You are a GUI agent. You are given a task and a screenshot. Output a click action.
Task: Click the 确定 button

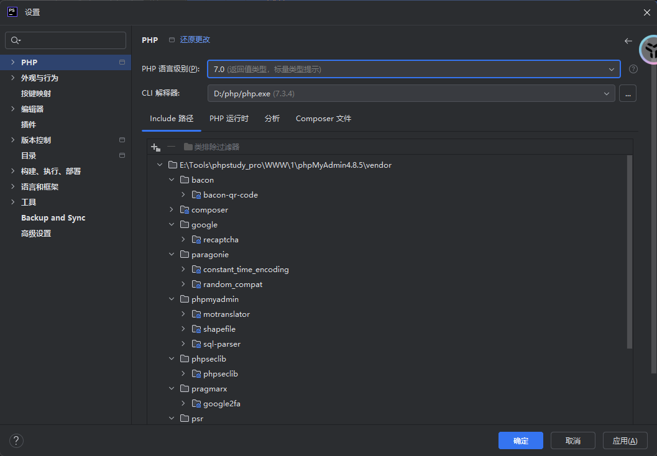(x=520, y=440)
